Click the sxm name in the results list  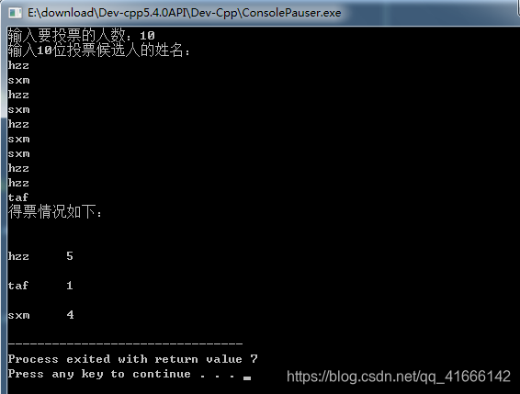pyautogui.click(x=18, y=315)
